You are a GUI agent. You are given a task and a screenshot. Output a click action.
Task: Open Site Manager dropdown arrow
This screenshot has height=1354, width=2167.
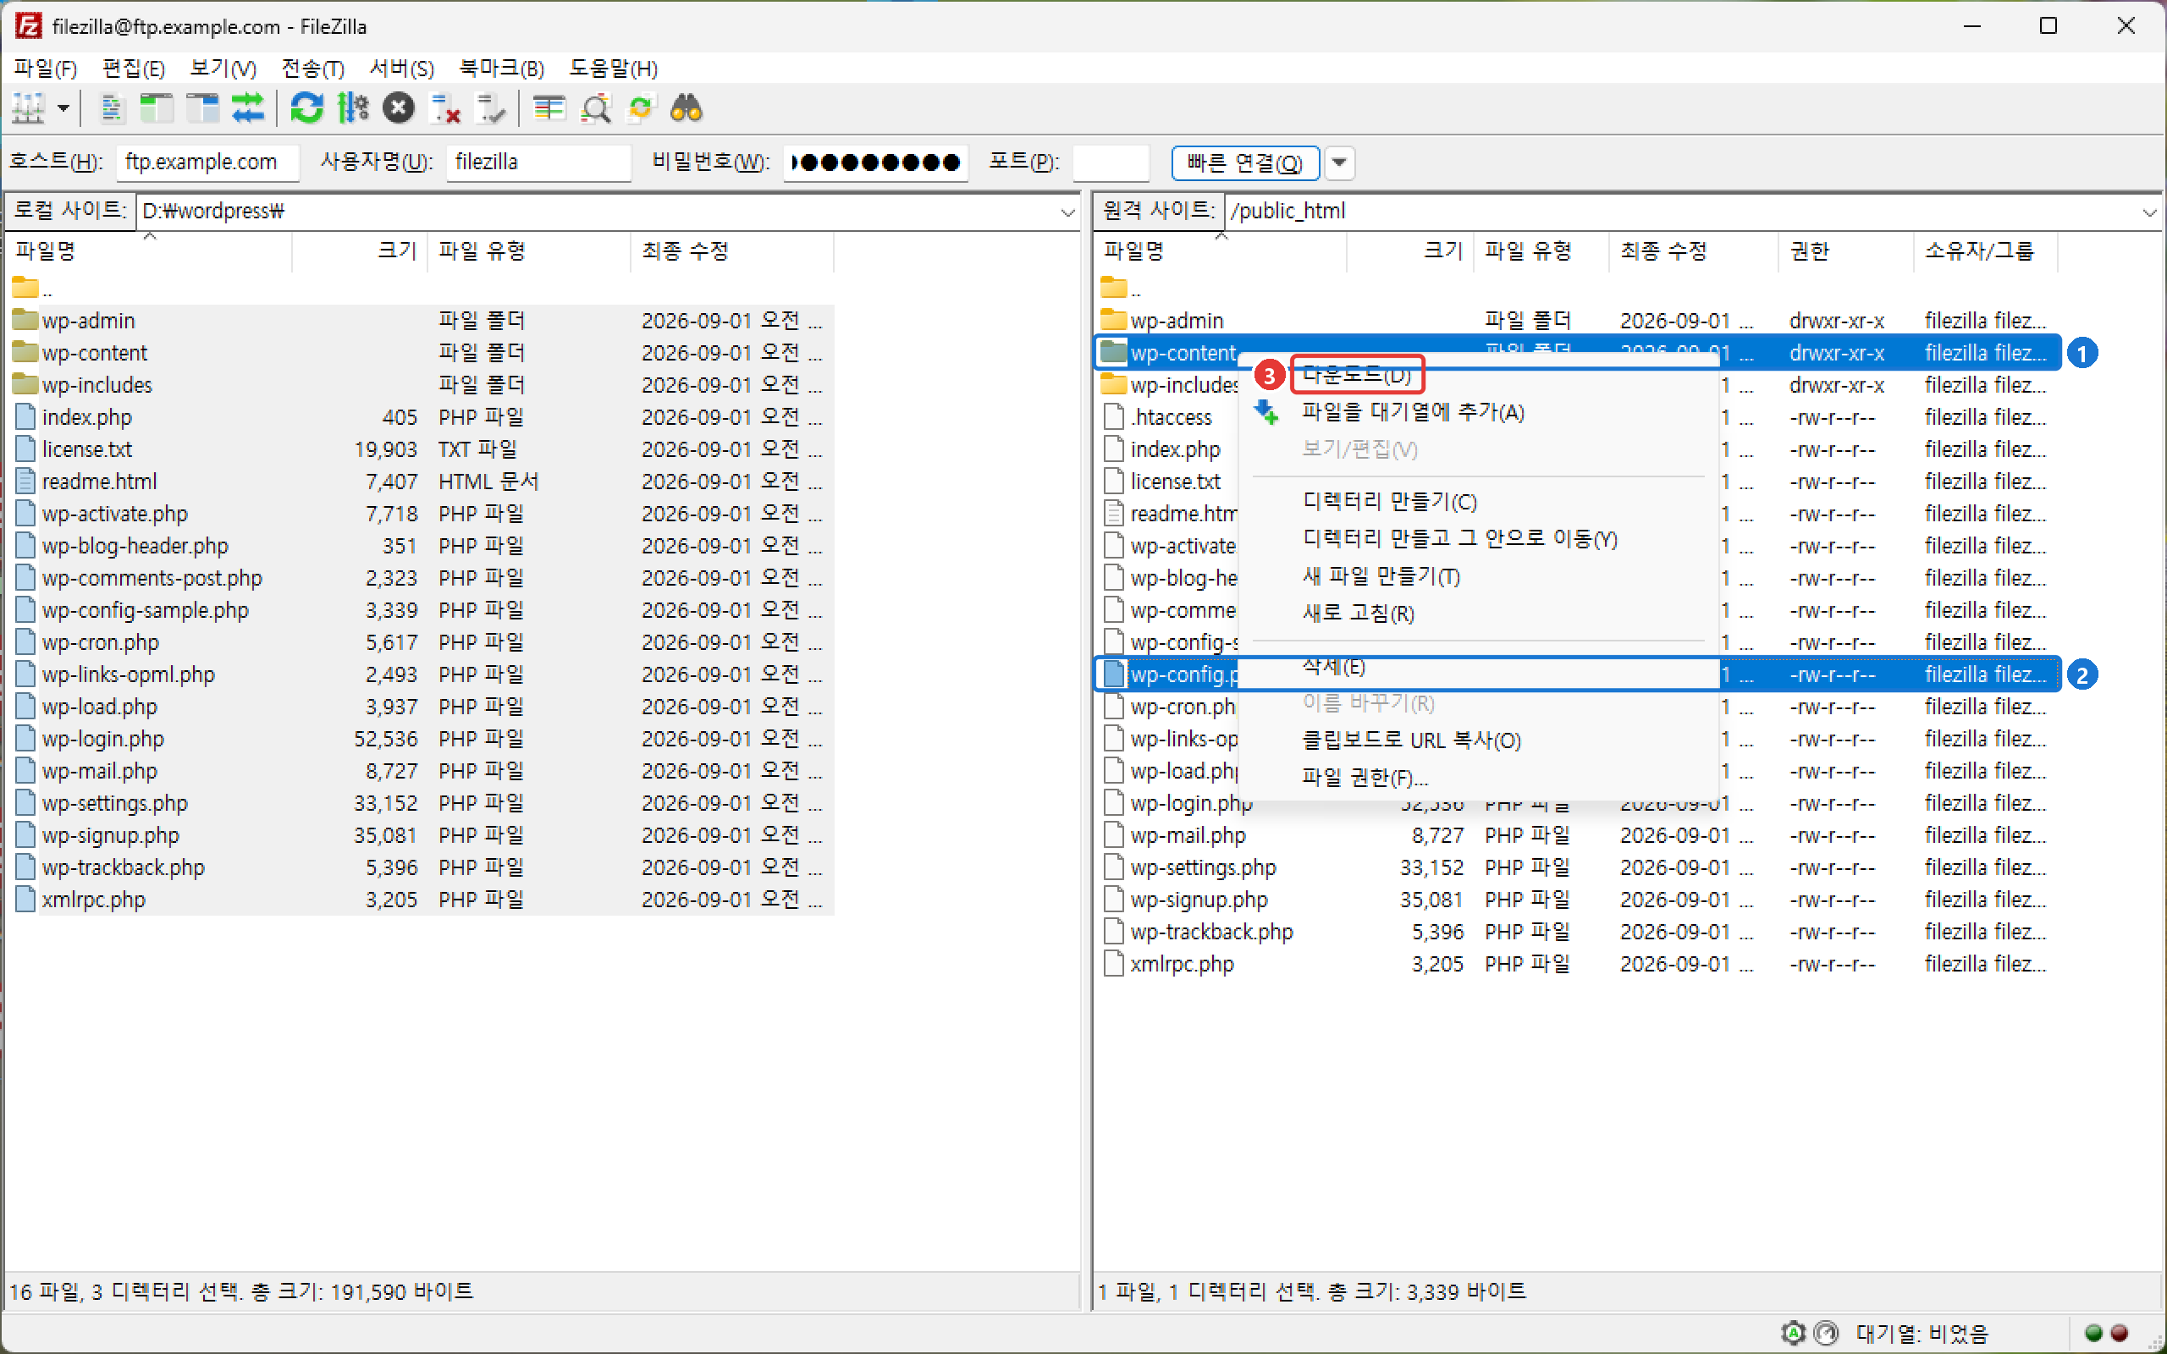pos(63,108)
